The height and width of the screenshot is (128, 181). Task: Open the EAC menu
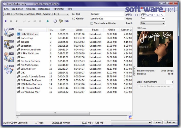pyautogui.click(x=6, y=9)
